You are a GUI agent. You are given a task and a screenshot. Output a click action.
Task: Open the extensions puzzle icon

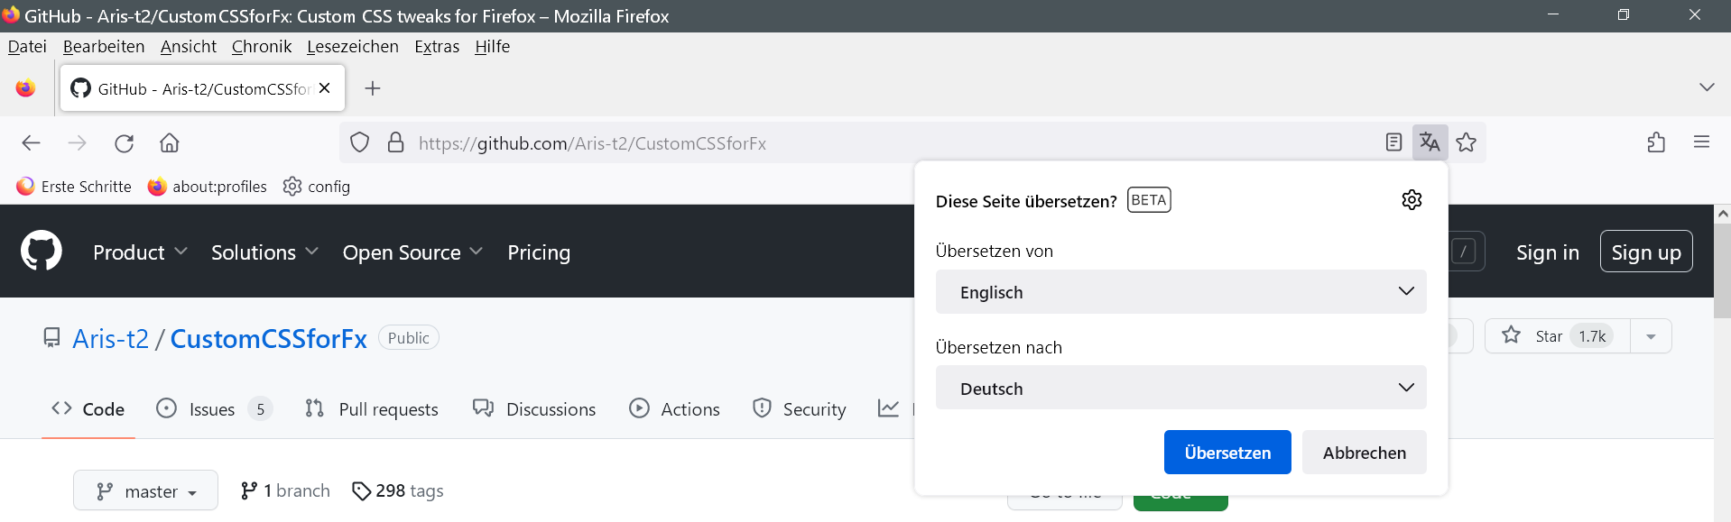tap(1656, 142)
